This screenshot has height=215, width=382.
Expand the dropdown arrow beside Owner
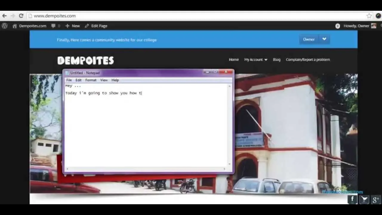pyautogui.click(x=324, y=39)
